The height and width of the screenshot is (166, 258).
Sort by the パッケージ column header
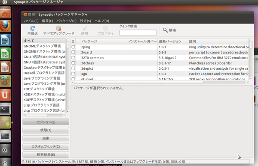tap(104, 41)
